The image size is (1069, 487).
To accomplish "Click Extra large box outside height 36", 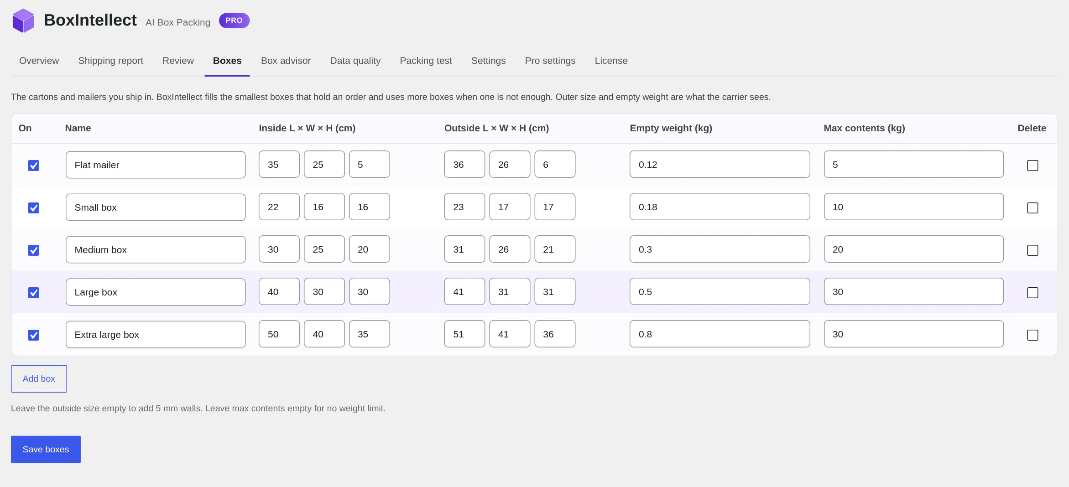I will 555,334.
